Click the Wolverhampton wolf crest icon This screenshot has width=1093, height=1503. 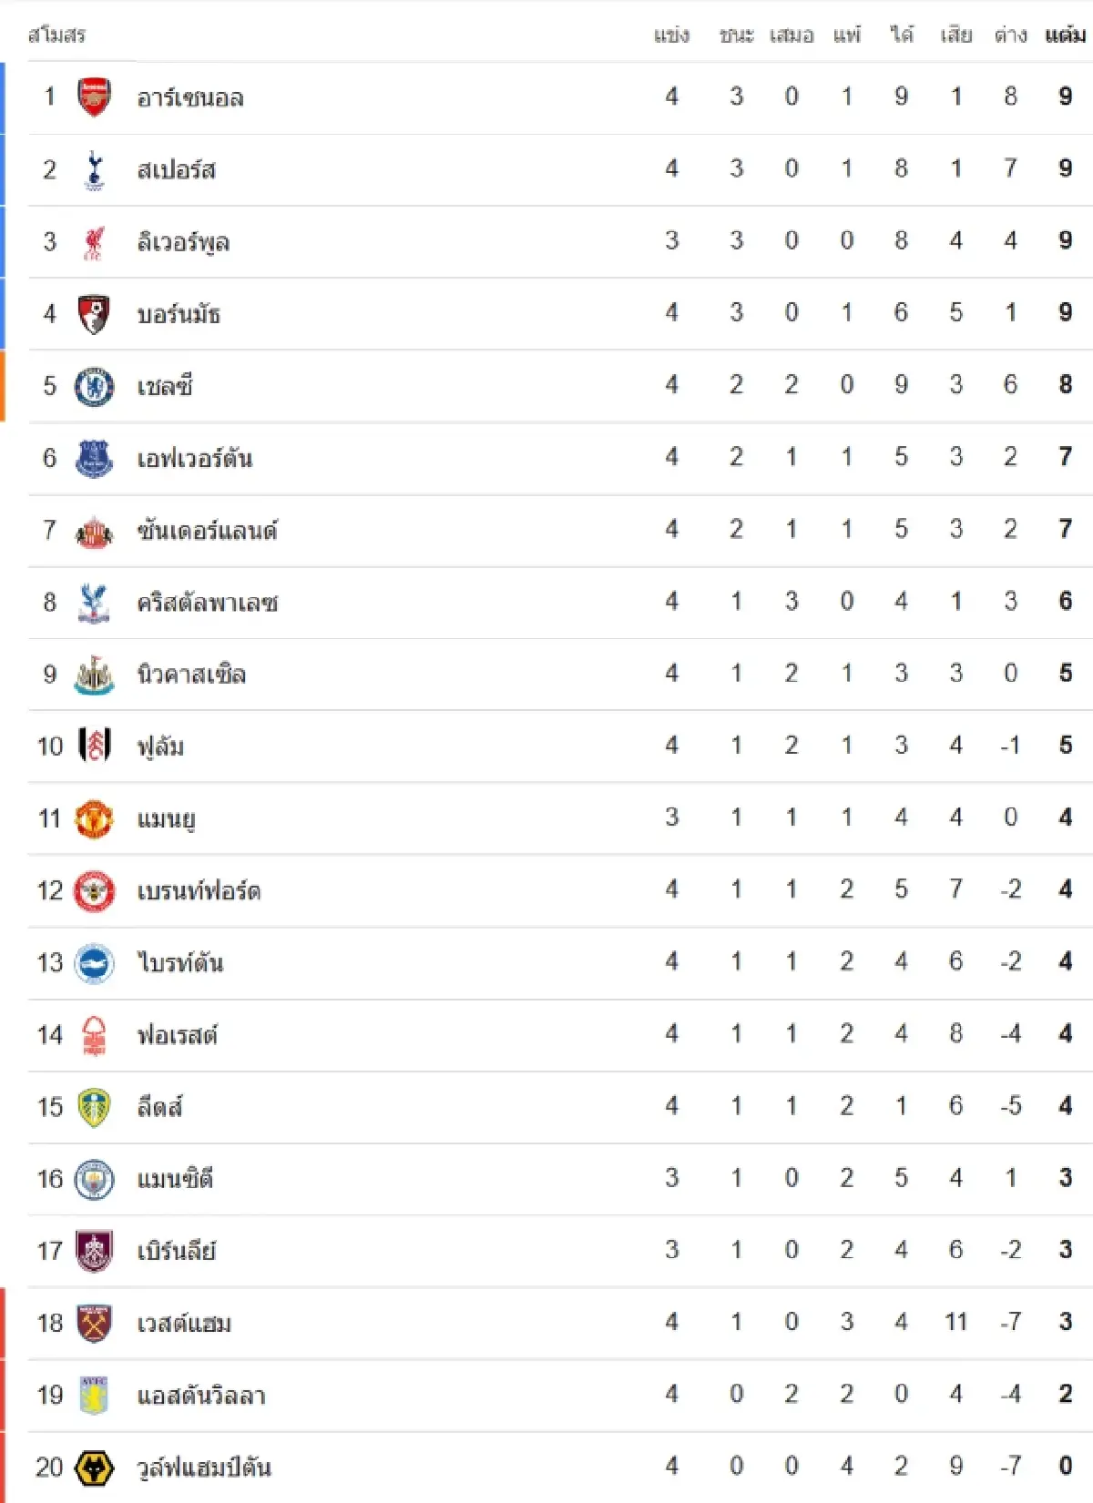94,1467
